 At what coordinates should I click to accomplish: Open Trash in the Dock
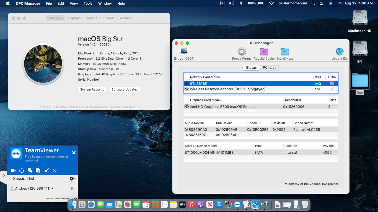tap(305, 204)
